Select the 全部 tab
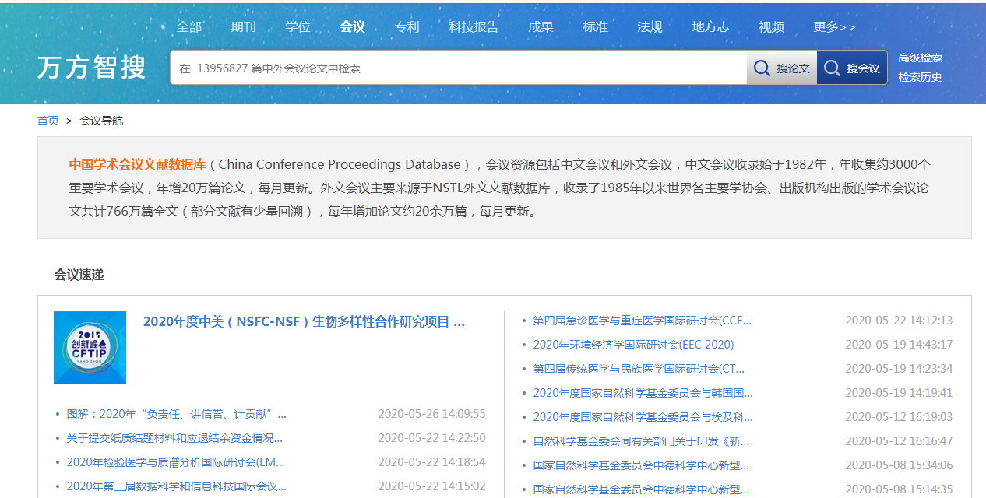The image size is (986, 498). [189, 26]
